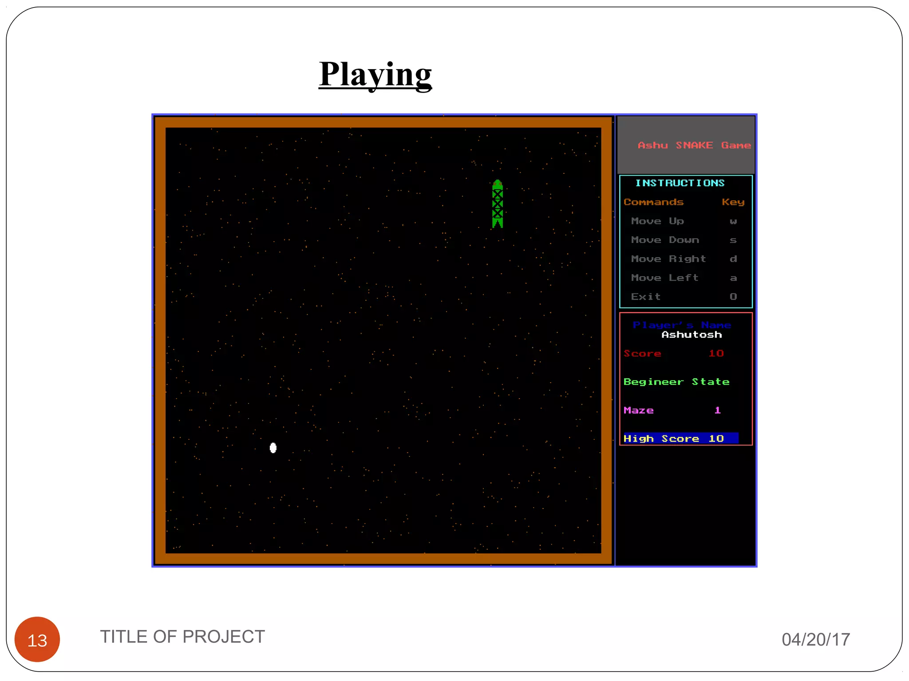
Task: Click the Maze number indicator
Action: click(x=717, y=411)
